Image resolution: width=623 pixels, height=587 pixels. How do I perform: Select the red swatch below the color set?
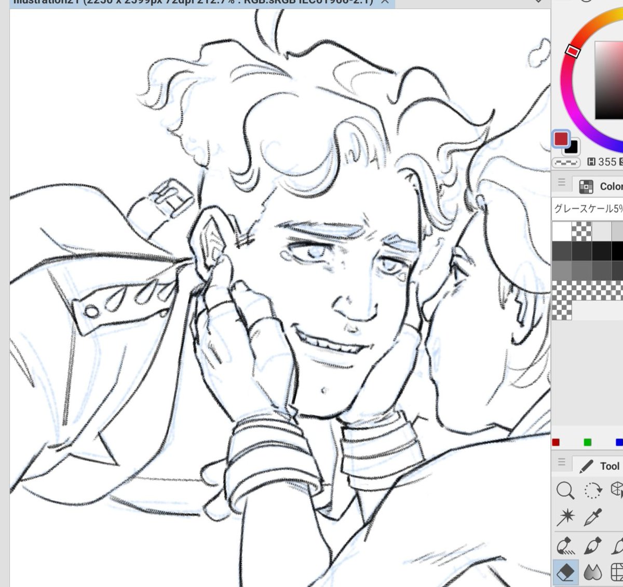click(x=557, y=442)
